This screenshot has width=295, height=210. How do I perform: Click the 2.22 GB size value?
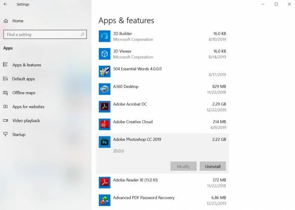click(x=219, y=139)
